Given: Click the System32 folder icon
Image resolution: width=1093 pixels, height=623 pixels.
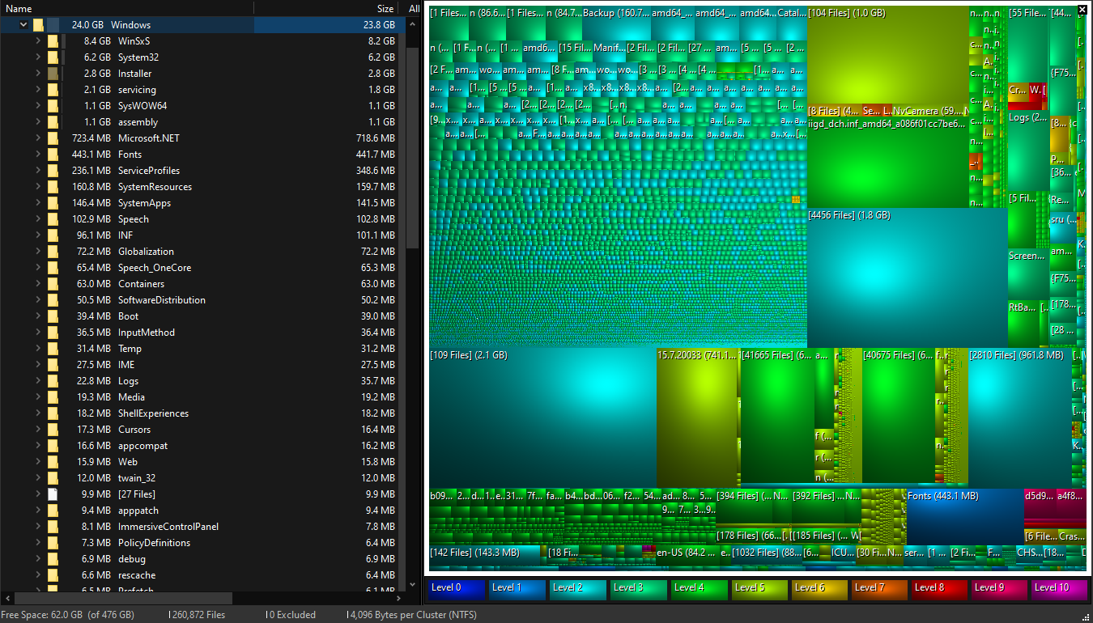Looking at the screenshot, I should 53,57.
